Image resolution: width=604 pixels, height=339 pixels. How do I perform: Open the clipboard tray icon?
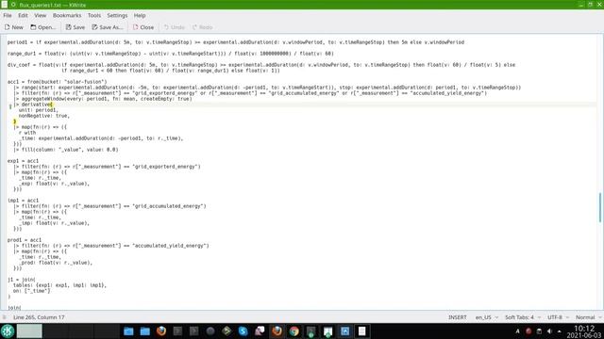click(539, 331)
